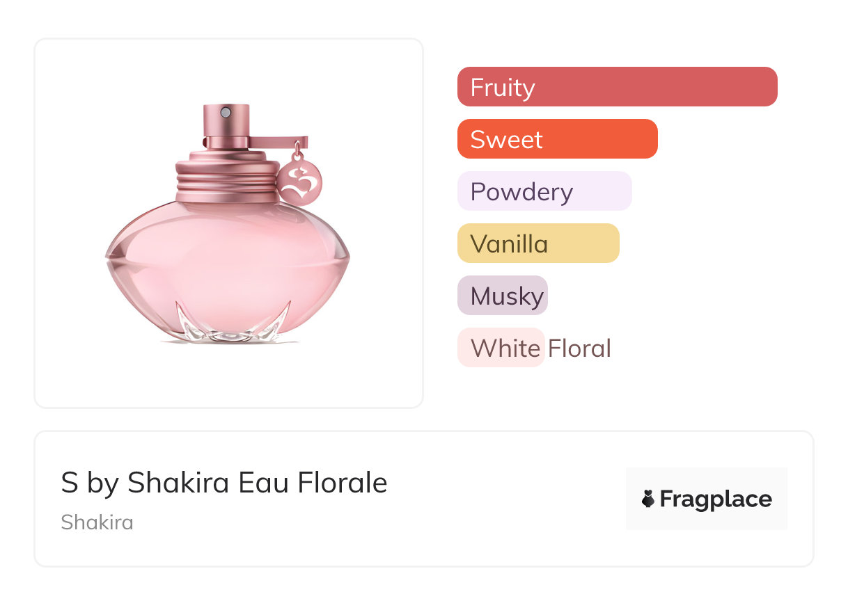Click the grey Shakira brand name

(x=97, y=522)
